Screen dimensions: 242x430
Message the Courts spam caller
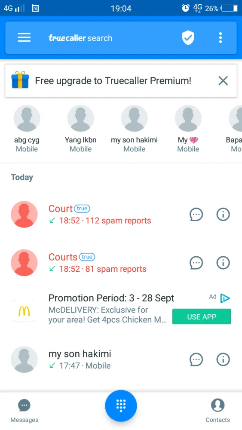click(196, 263)
